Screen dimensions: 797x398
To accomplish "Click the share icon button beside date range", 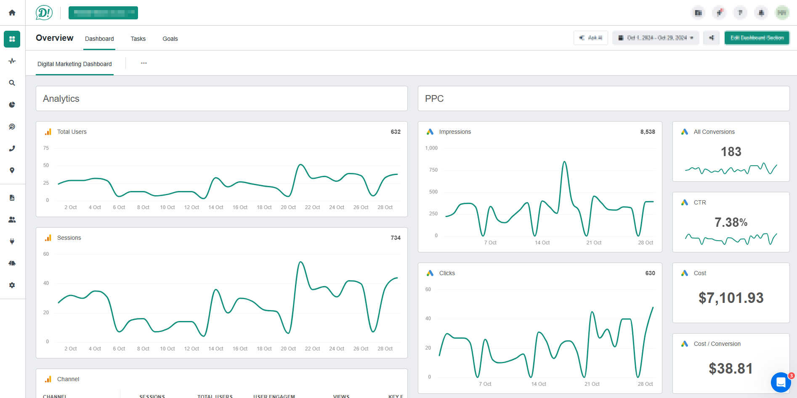I will pyautogui.click(x=712, y=38).
